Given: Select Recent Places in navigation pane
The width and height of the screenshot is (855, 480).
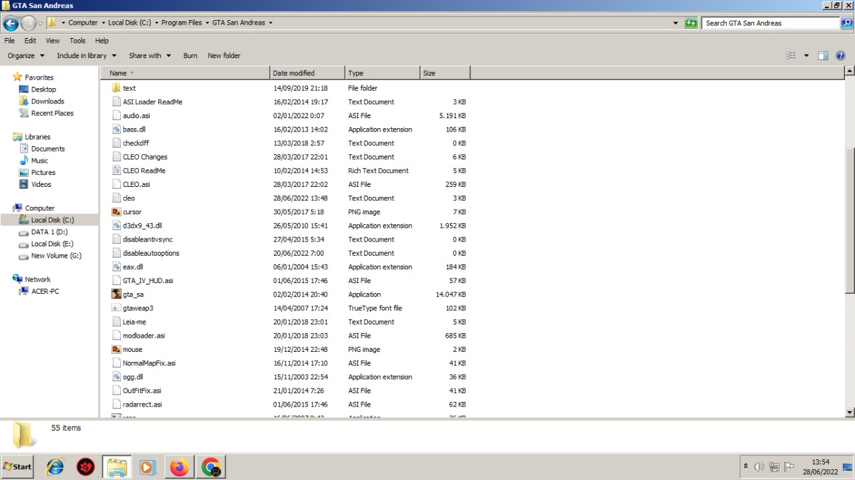Looking at the screenshot, I should coord(52,113).
